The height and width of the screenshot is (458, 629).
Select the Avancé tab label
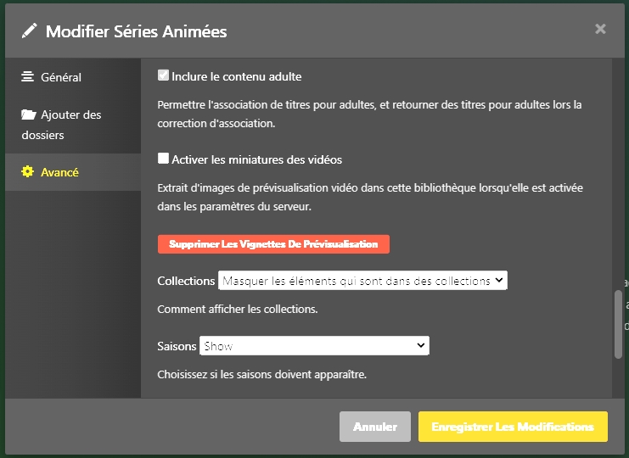(x=59, y=172)
